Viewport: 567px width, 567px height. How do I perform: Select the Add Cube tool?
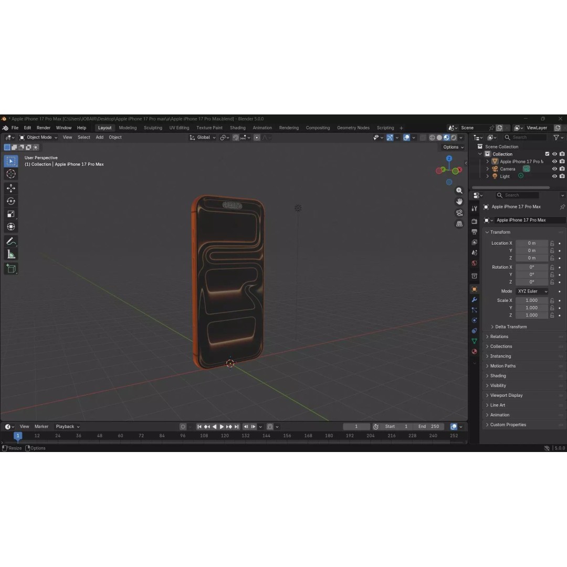tap(11, 269)
